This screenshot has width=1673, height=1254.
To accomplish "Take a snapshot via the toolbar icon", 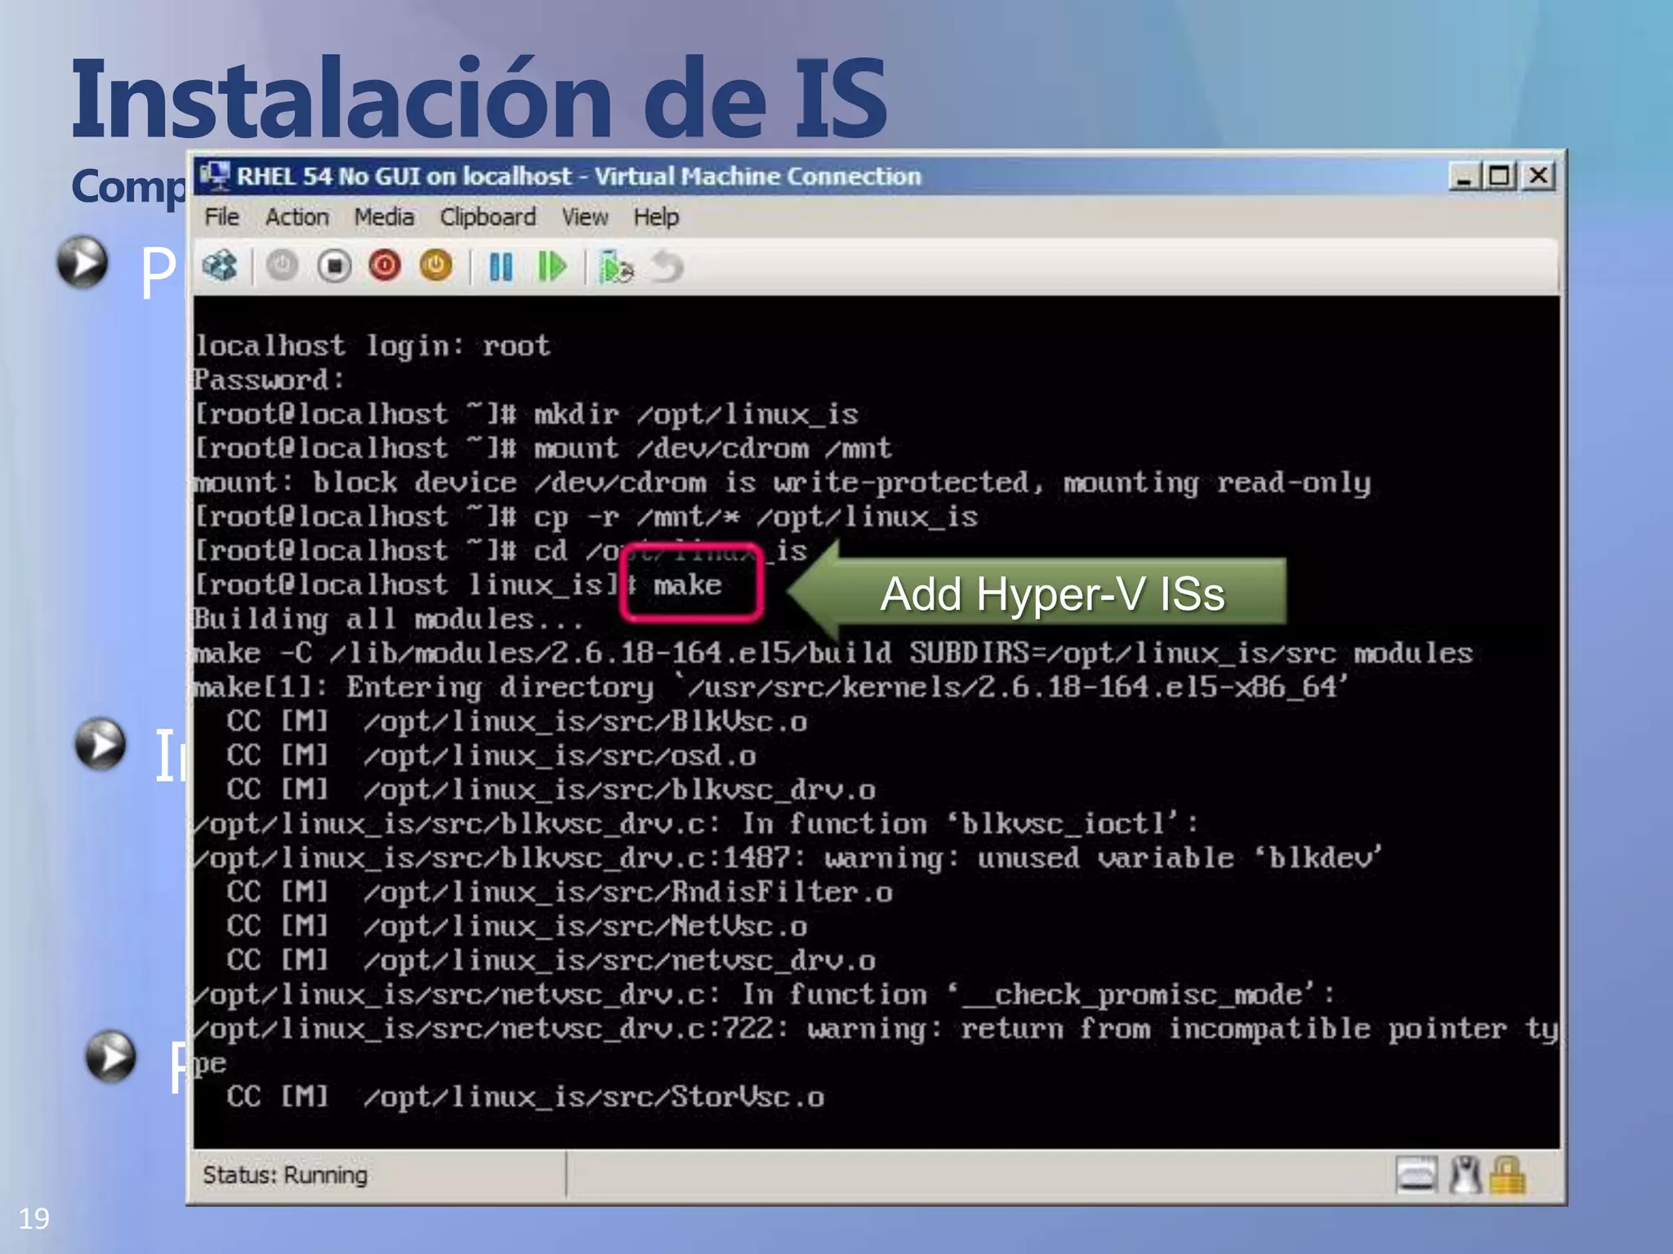I will 617,267.
